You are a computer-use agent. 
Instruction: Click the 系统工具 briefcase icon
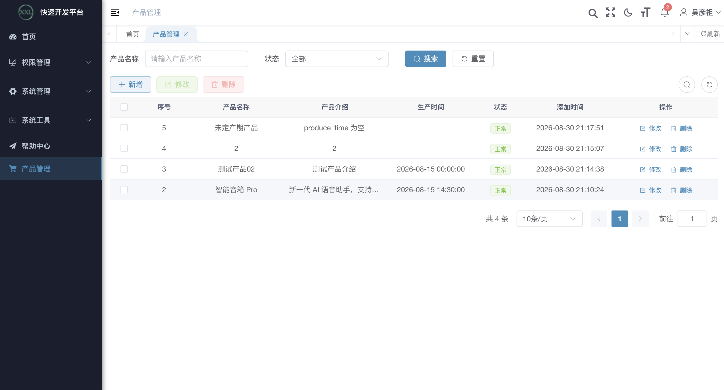(13, 120)
